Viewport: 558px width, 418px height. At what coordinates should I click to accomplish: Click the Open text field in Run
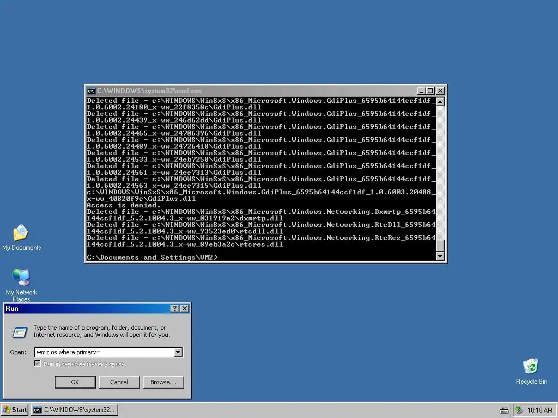point(104,352)
